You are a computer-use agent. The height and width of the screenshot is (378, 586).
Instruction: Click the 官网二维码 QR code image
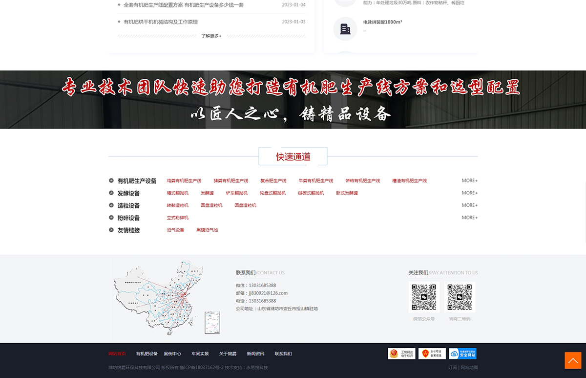[x=460, y=297]
